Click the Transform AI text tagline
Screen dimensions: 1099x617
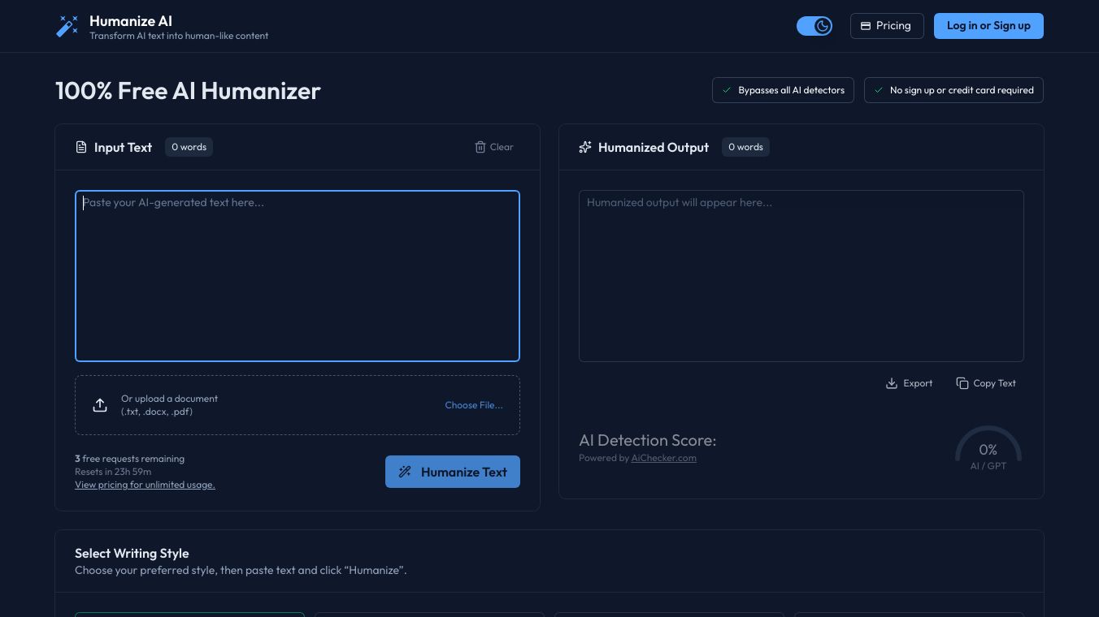click(179, 36)
